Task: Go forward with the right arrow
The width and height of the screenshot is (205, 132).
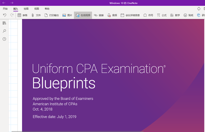Action: click(12, 3)
